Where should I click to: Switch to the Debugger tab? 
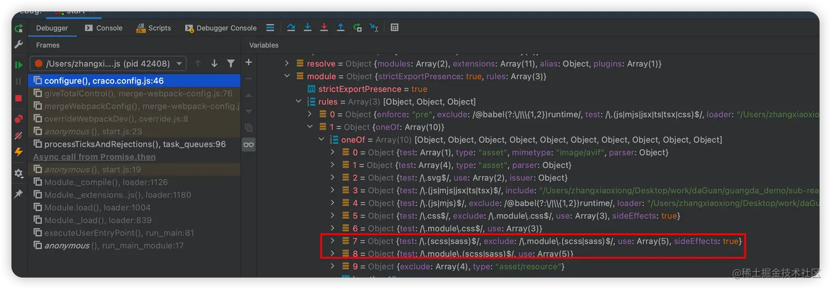pyautogui.click(x=52, y=28)
